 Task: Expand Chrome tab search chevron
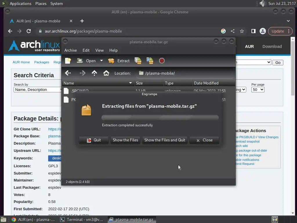[x=288, y=21]
